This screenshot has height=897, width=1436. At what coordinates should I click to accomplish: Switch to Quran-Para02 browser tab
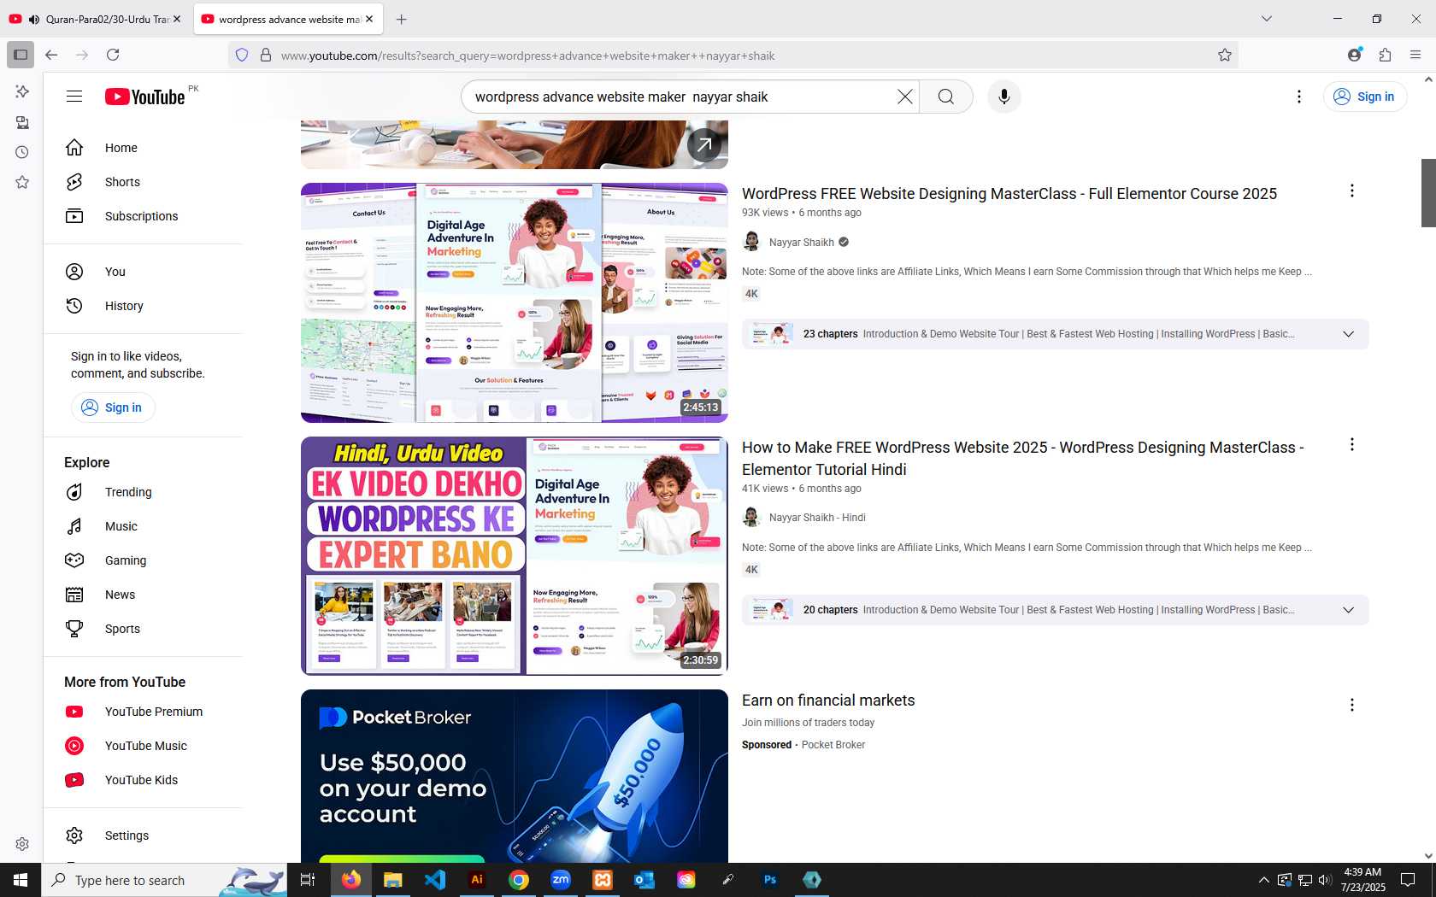107,19
